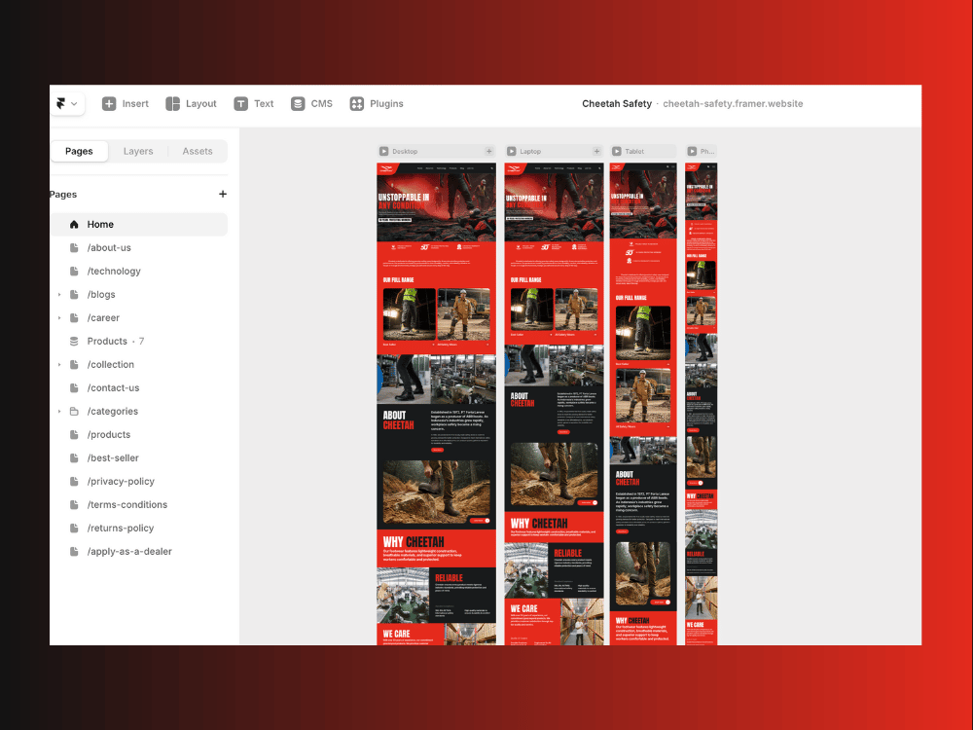This screenshot has width=973, height=730.
Task: Switch to the Pages tab
Action: pos(79,151)
